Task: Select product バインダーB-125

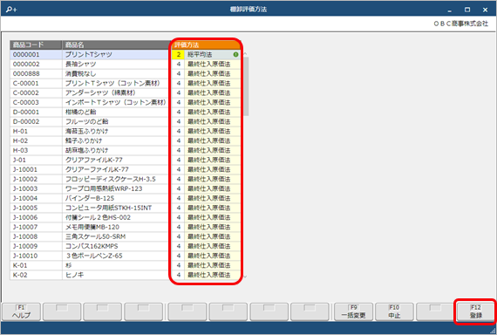Action: click(90, 198)
